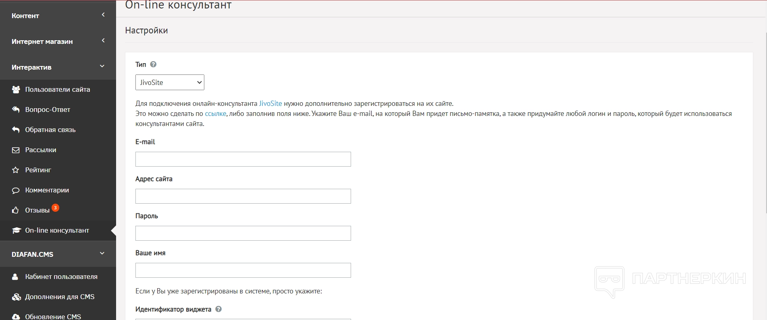Click the Обновление CMS cloud download icon

point(16,317)
